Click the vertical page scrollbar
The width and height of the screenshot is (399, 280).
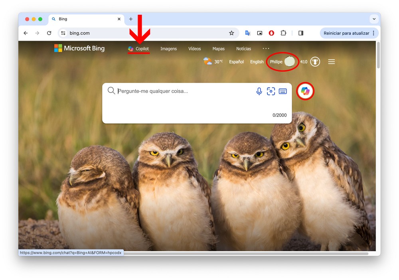pyautogui.click(x=378, y=55)
